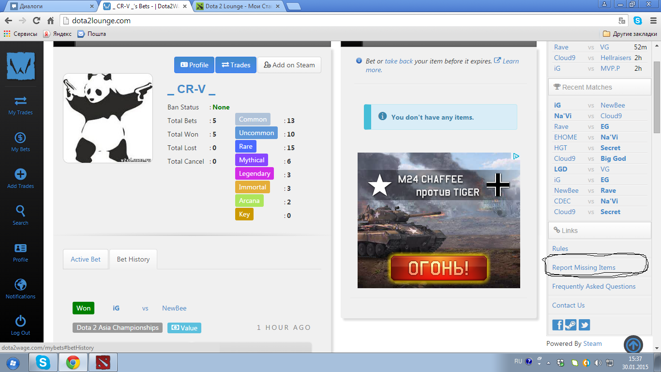Click the iG team in the won bet
Screen dimensions: 661x372
point(116,308)
